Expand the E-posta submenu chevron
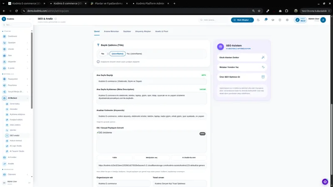This screenshot has width=333, height=187. [x=27, y=68]
